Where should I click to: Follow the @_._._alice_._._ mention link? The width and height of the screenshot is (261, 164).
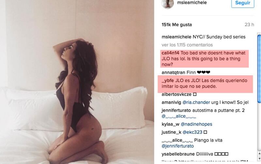179,116
